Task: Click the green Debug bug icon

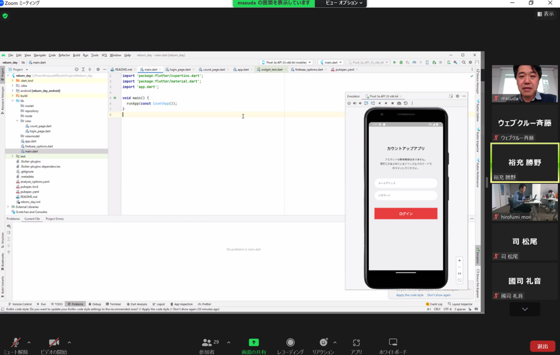Action: click(401, 62)
